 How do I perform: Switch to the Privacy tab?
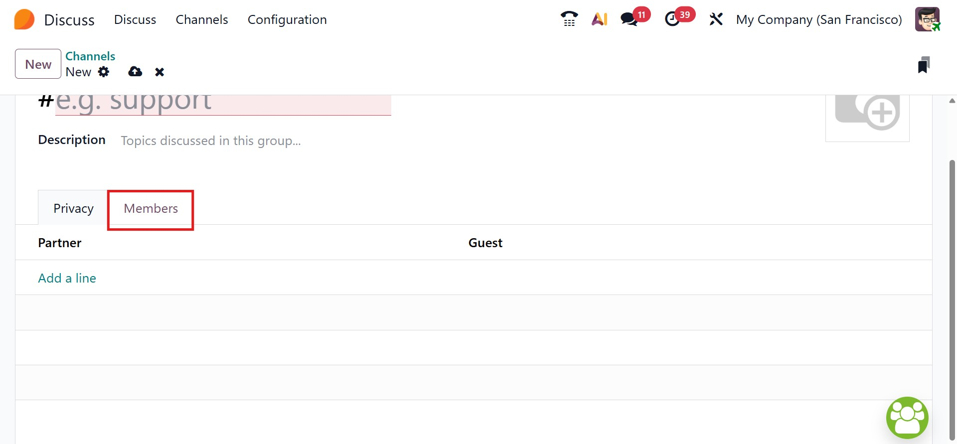[x=73, y=208]
